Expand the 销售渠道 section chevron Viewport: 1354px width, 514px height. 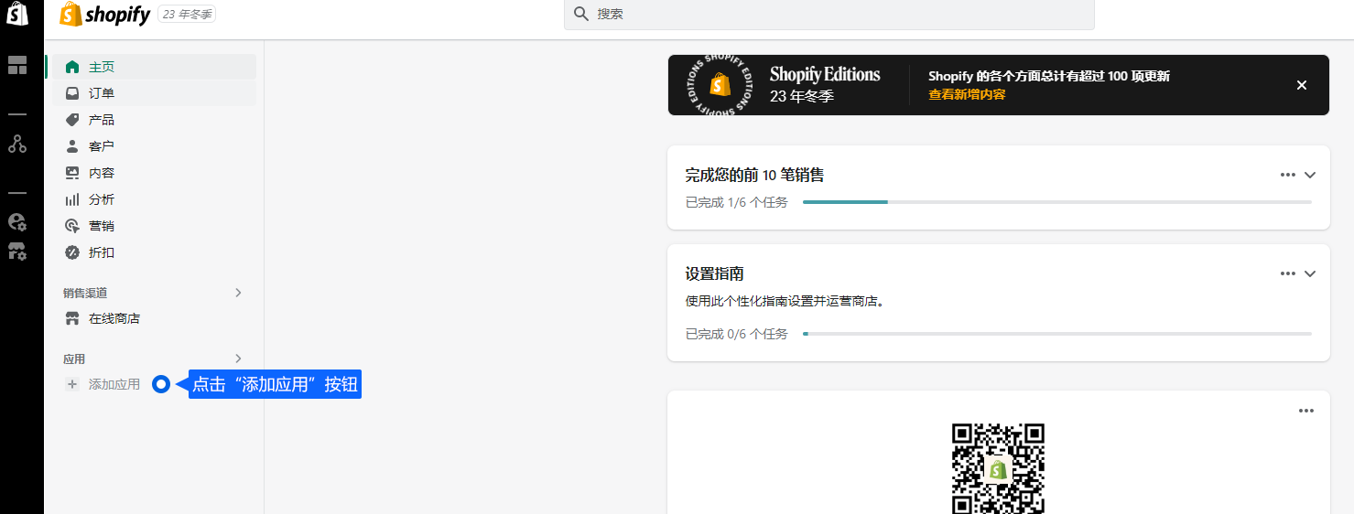(x=238, y=293)
